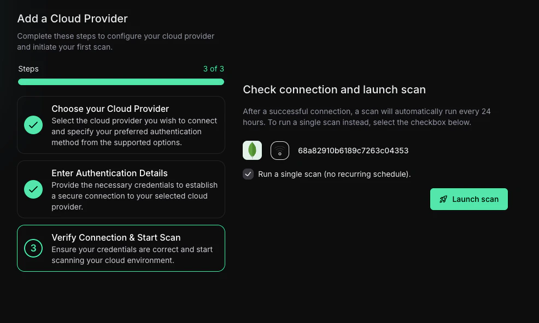The height and width of the screenshot is (323, 539).
Task: Select the provider thumbnail next to the connection ID
Action: (x=252, y=150)
